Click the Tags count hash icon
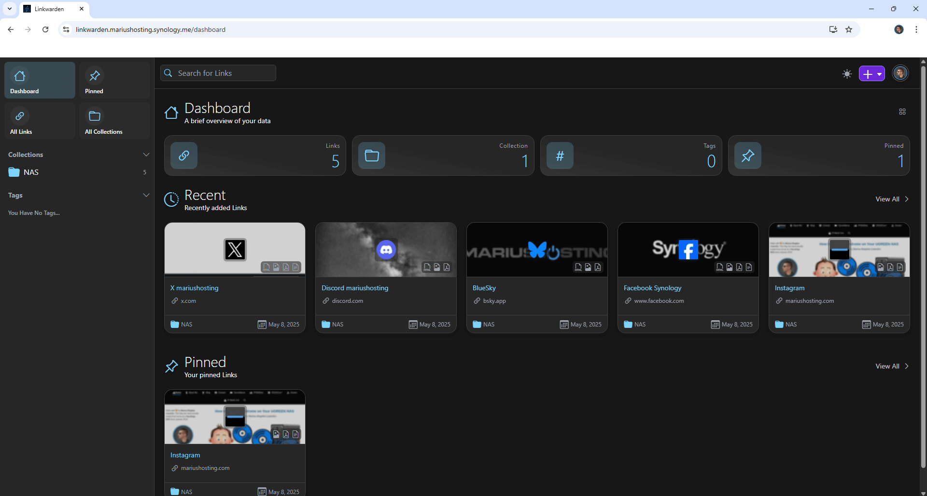Screen dimensions: 927x496 (560, 156)
